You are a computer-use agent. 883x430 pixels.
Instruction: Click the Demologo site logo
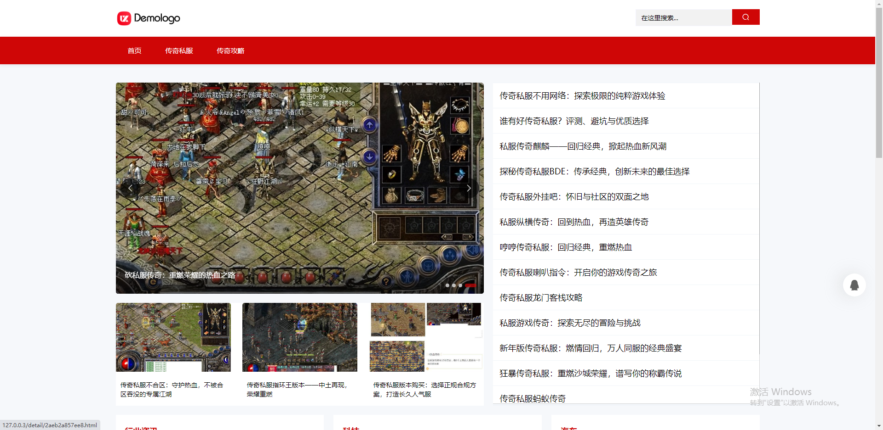pyautogui.click(x=149, y=18)
